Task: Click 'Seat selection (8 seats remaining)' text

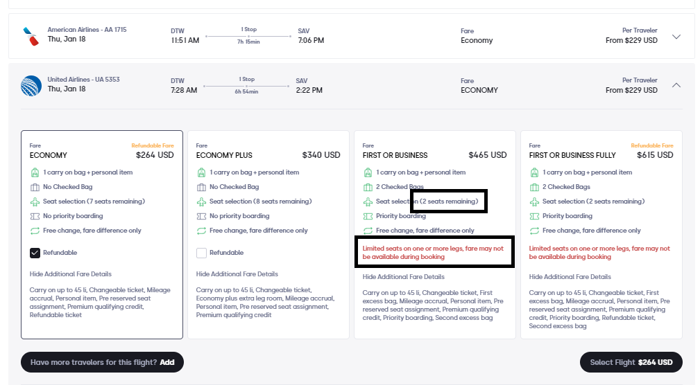Action: 261,202
